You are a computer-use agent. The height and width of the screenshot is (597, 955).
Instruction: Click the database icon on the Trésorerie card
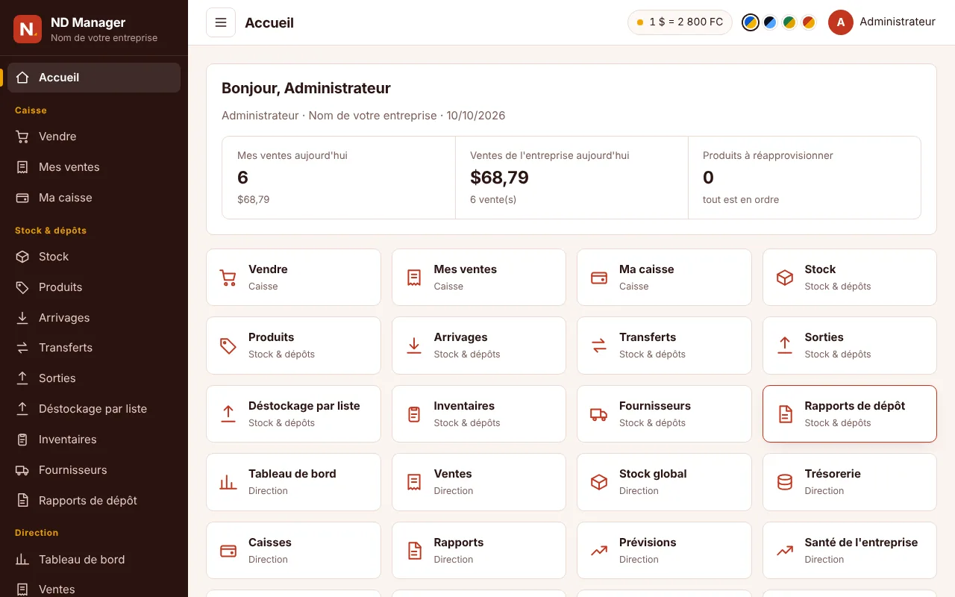(785, 482)
